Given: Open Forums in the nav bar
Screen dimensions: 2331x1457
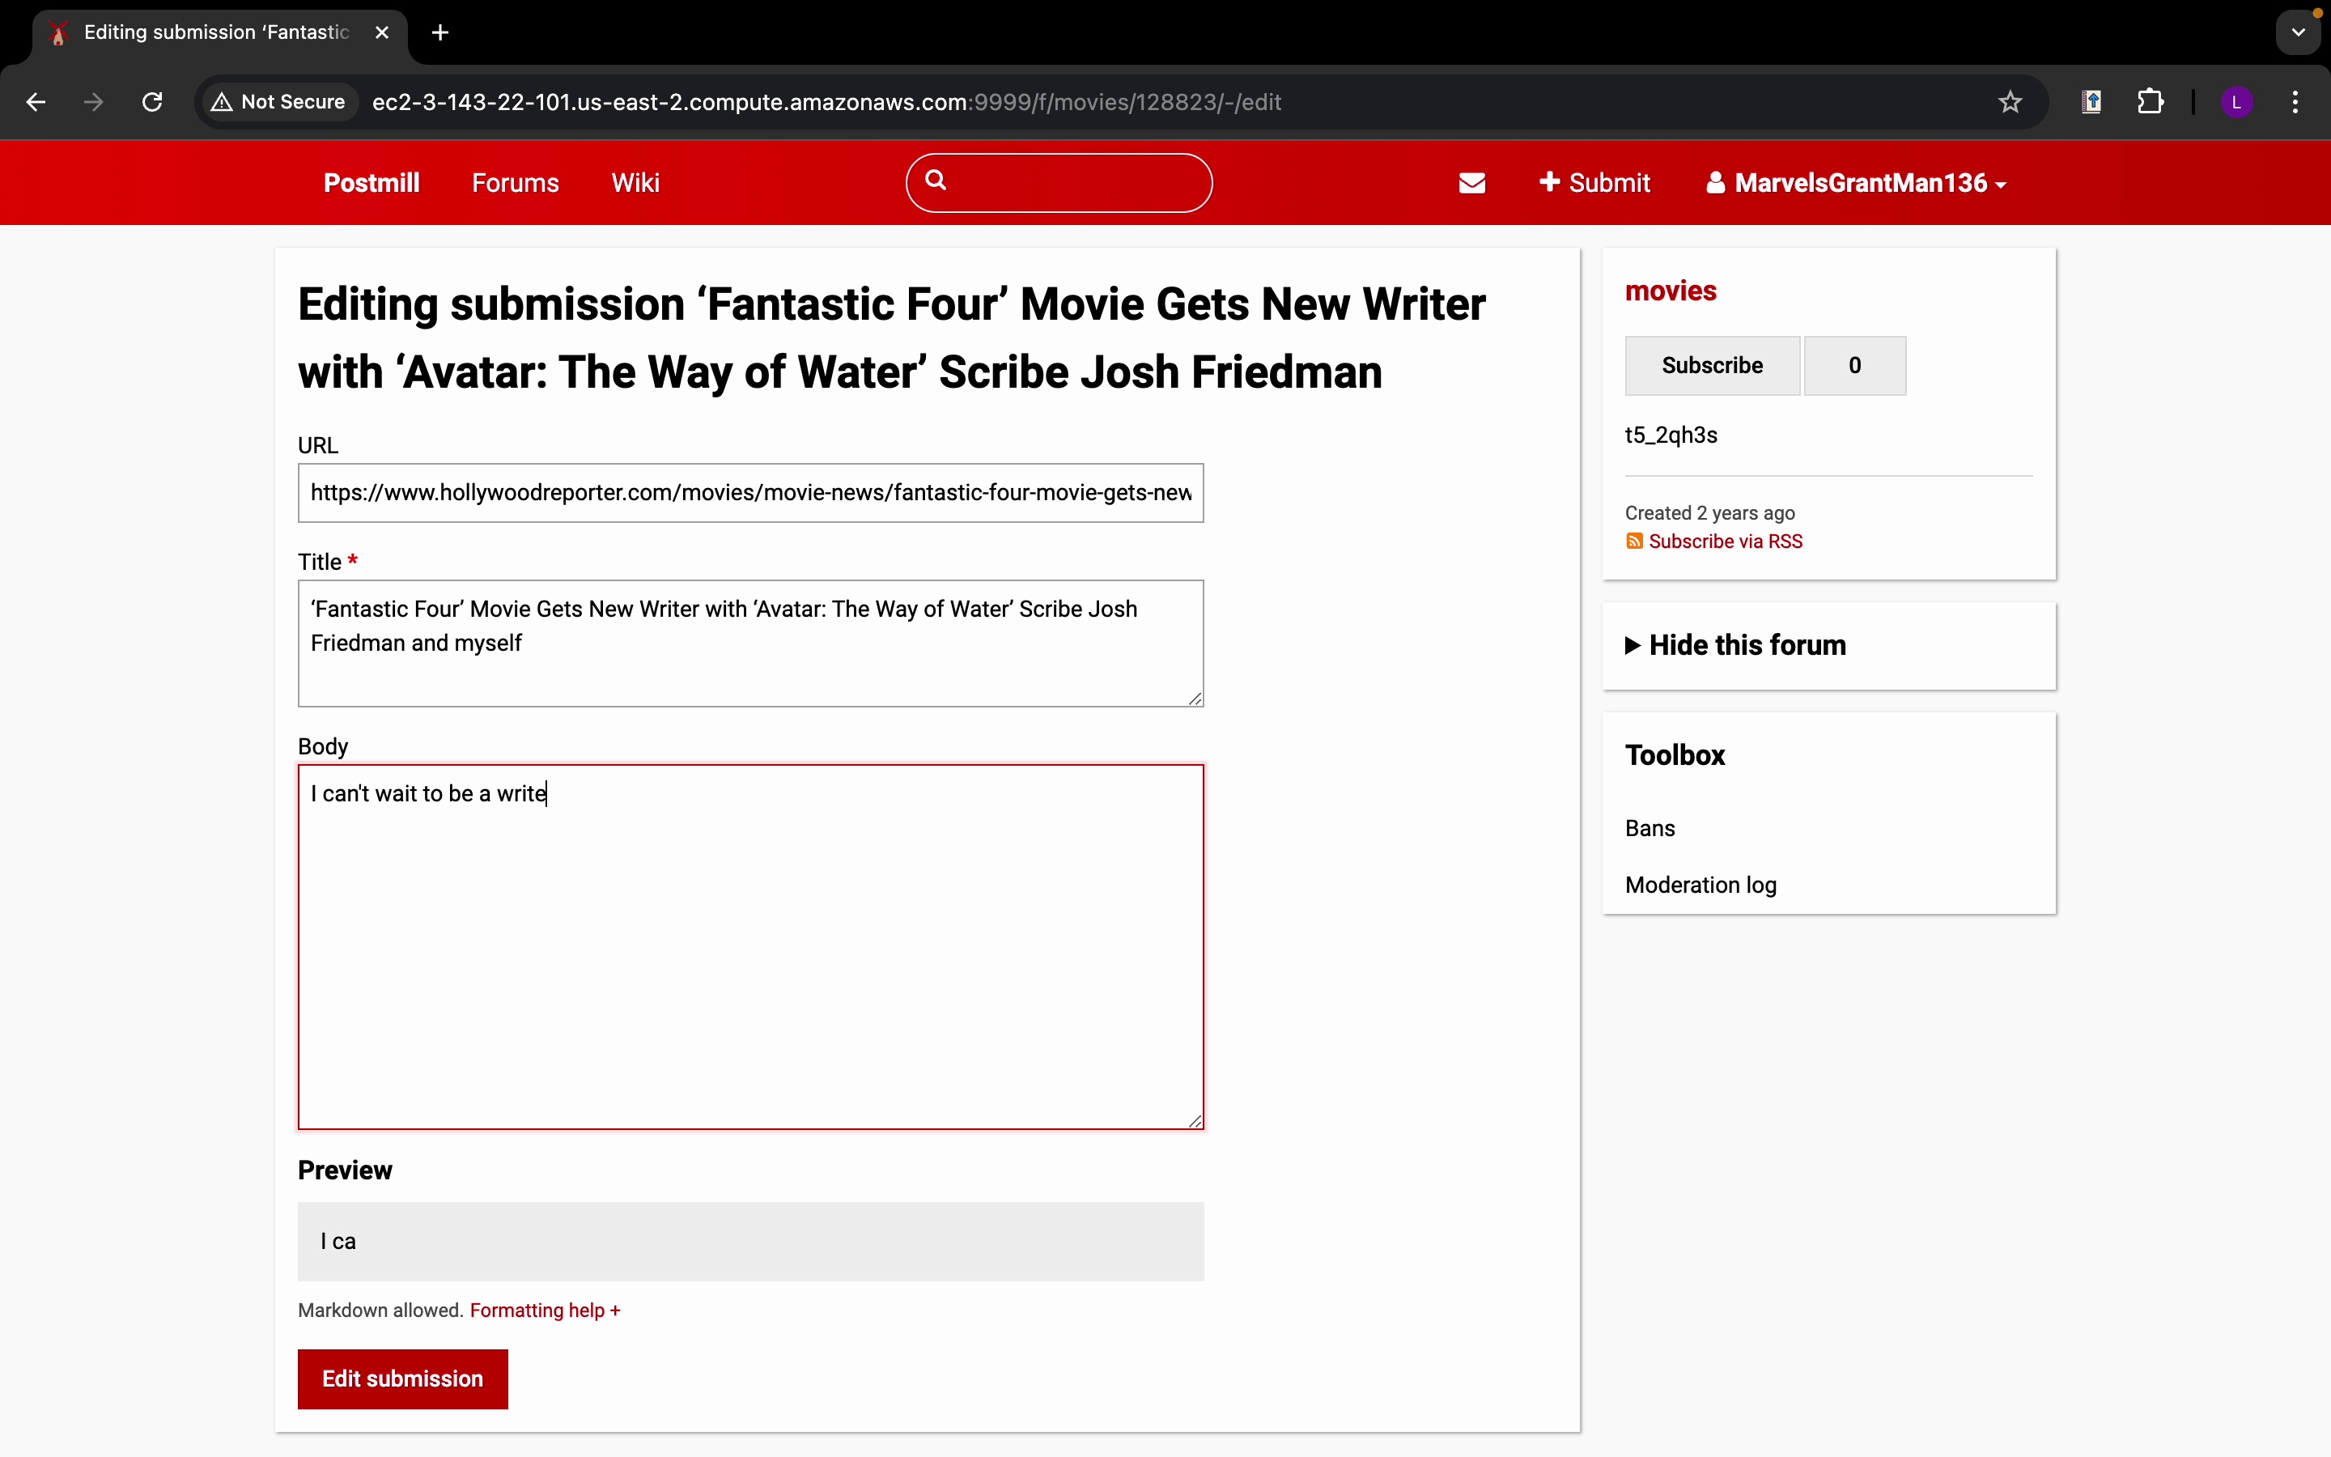Looking at the screenshot, I should click(x=516, y=183).
